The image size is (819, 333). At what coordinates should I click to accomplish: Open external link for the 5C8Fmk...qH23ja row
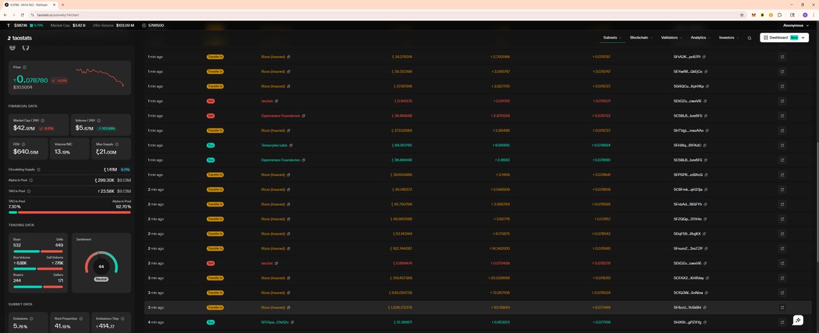[782, 190]
